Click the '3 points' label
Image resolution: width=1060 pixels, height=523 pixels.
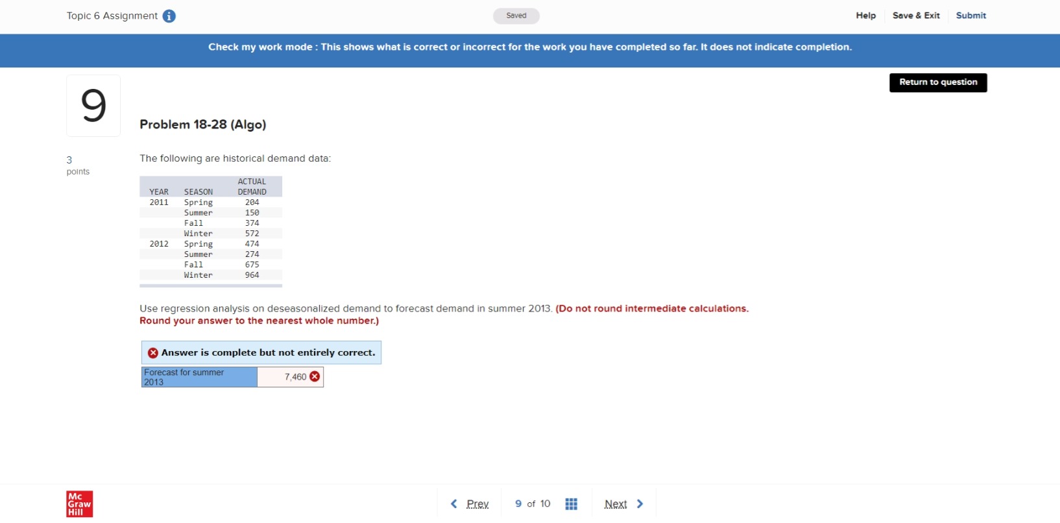point(78,165)
